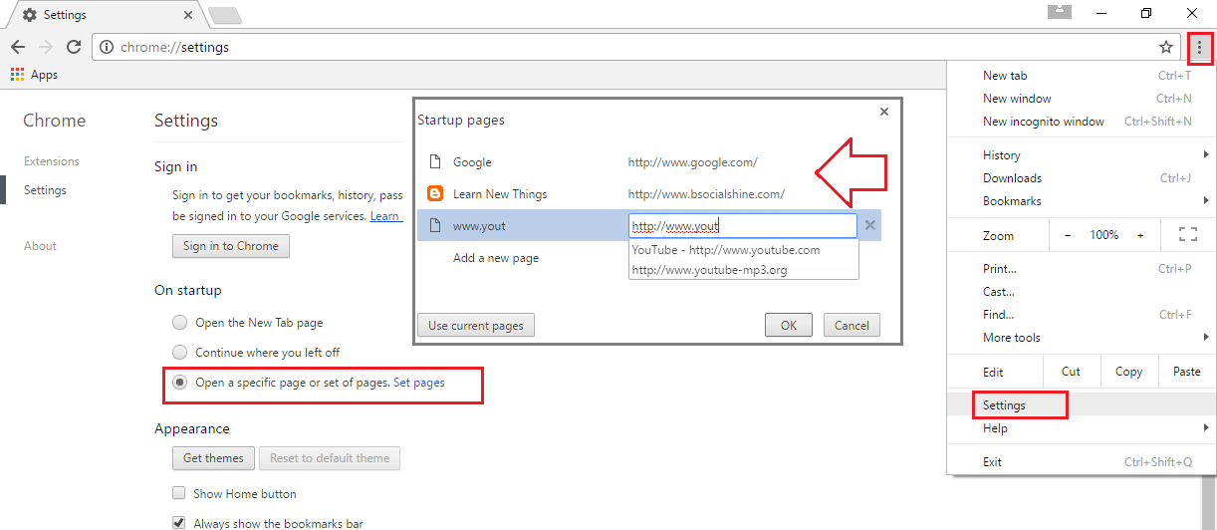
Task: Click the Chrome profile icon in title bar
Action: pos(1061,11)
